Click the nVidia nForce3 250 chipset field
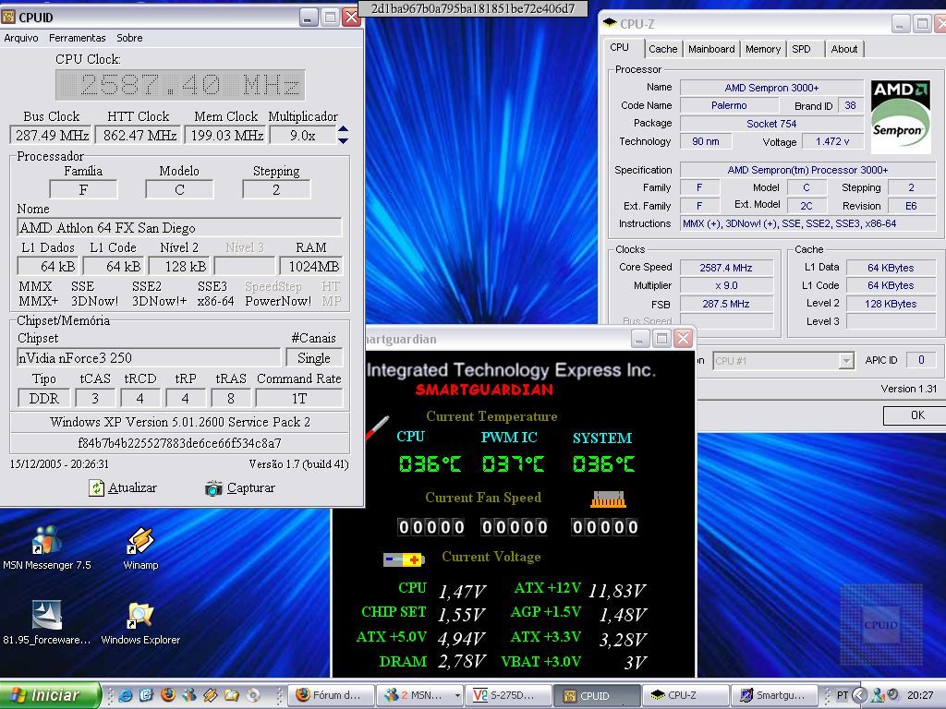This screenshot has width=946, height=709. coord(149,357)
